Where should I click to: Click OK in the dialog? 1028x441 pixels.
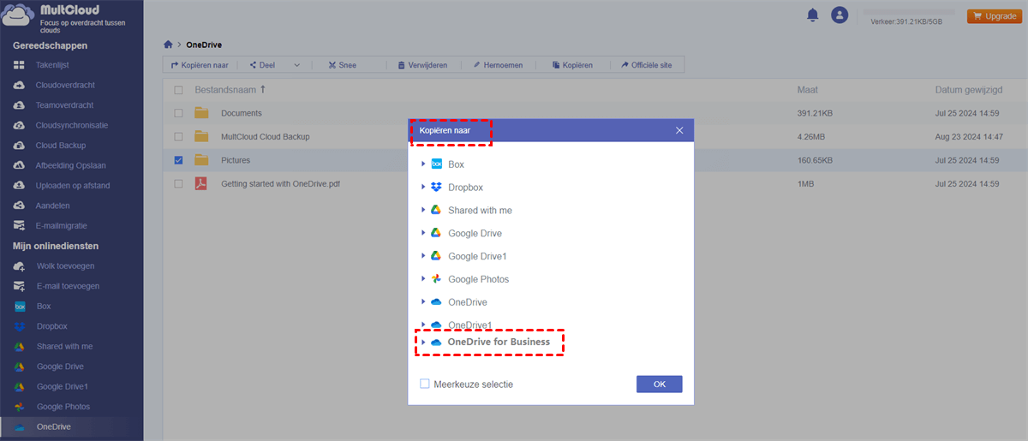pyautogui.click(x=660, y=384)
